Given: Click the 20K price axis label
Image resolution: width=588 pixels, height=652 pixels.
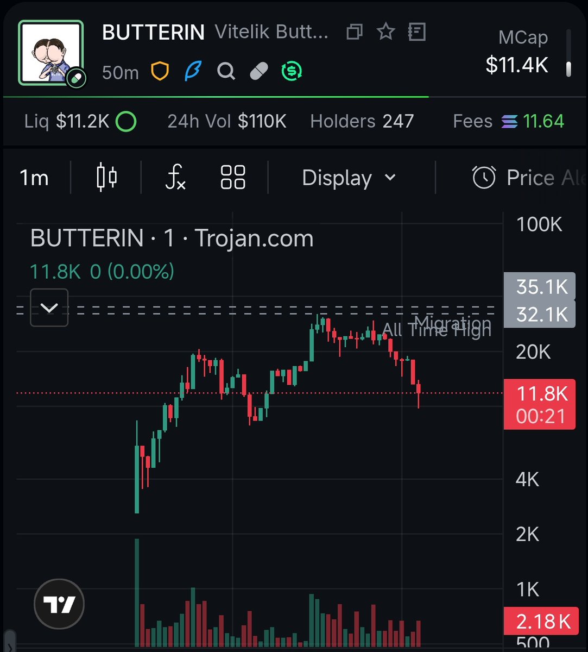Looking at the screenshot, I should click(x=534, y=352).
